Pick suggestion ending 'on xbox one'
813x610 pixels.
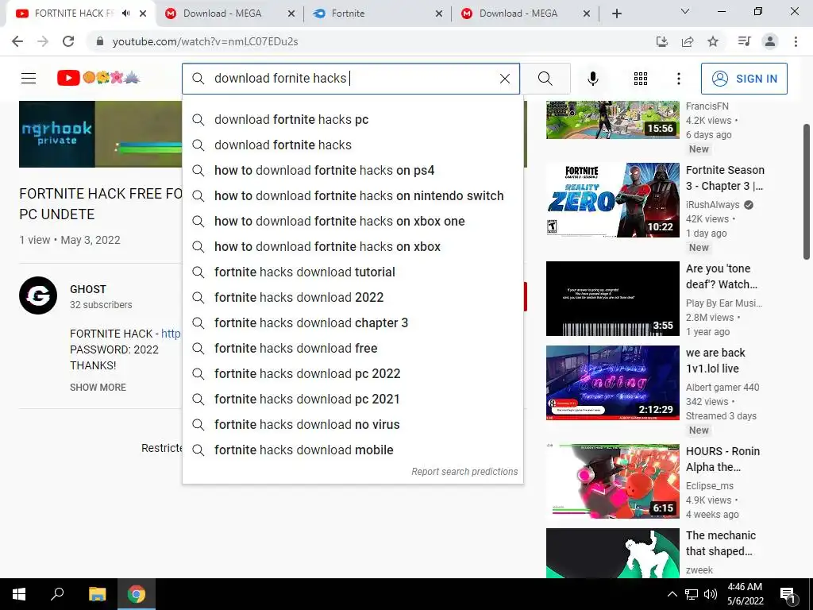coord(353,221)
